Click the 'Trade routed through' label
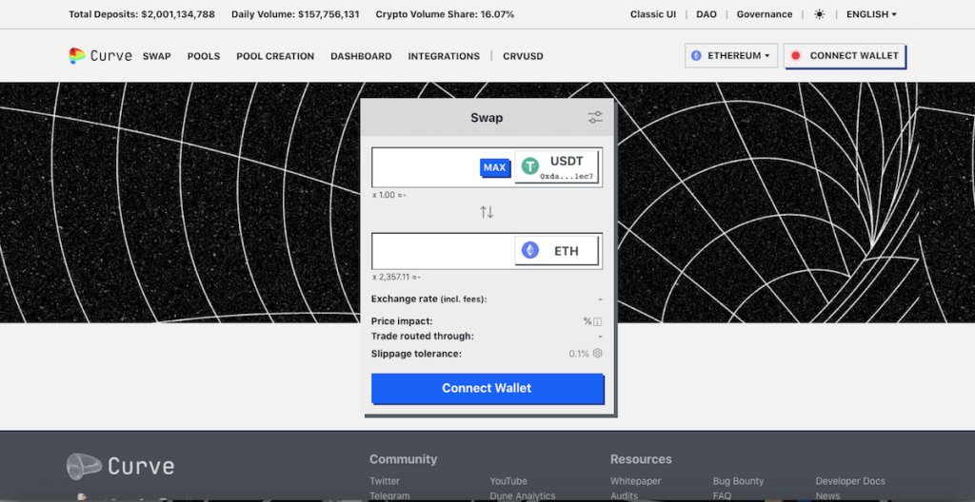Viewport: 975px width, 502px height. tap(422, 337)
